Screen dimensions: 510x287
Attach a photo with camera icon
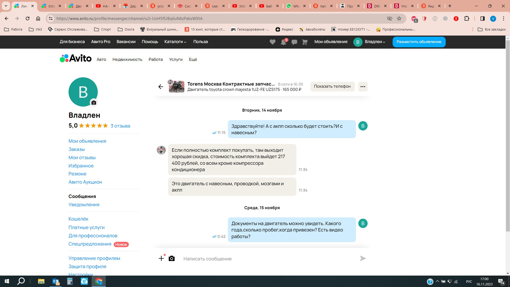click(172, 259)
